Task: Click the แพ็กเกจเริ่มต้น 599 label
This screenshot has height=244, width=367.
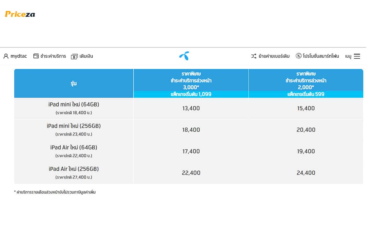Action: click(306, 94)
